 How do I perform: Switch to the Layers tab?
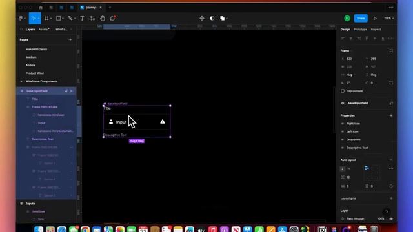[x=30, y=30]
